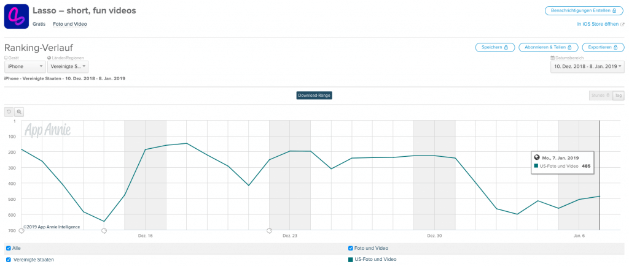Click the Exportieren button

click(603, 47)
